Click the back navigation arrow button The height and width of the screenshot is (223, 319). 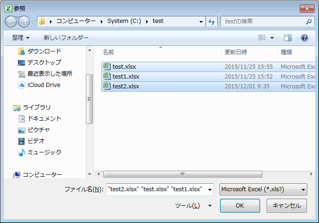[x=11, y=22]
